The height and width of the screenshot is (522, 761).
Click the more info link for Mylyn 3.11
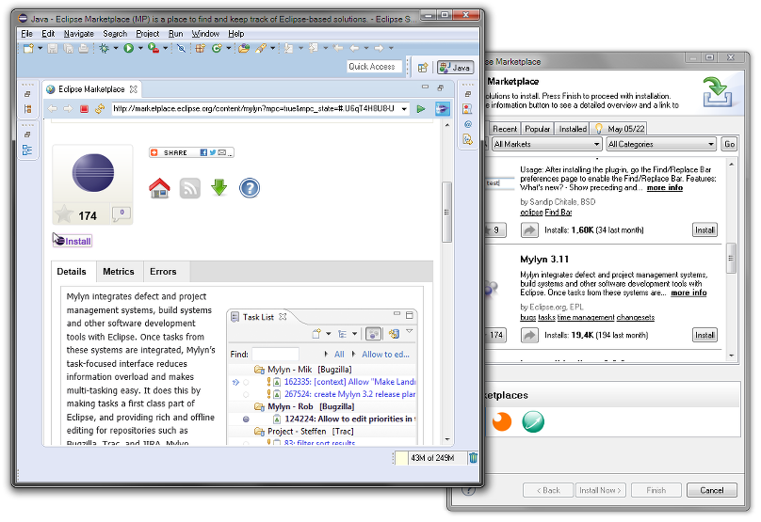click(x=688, y=293)
